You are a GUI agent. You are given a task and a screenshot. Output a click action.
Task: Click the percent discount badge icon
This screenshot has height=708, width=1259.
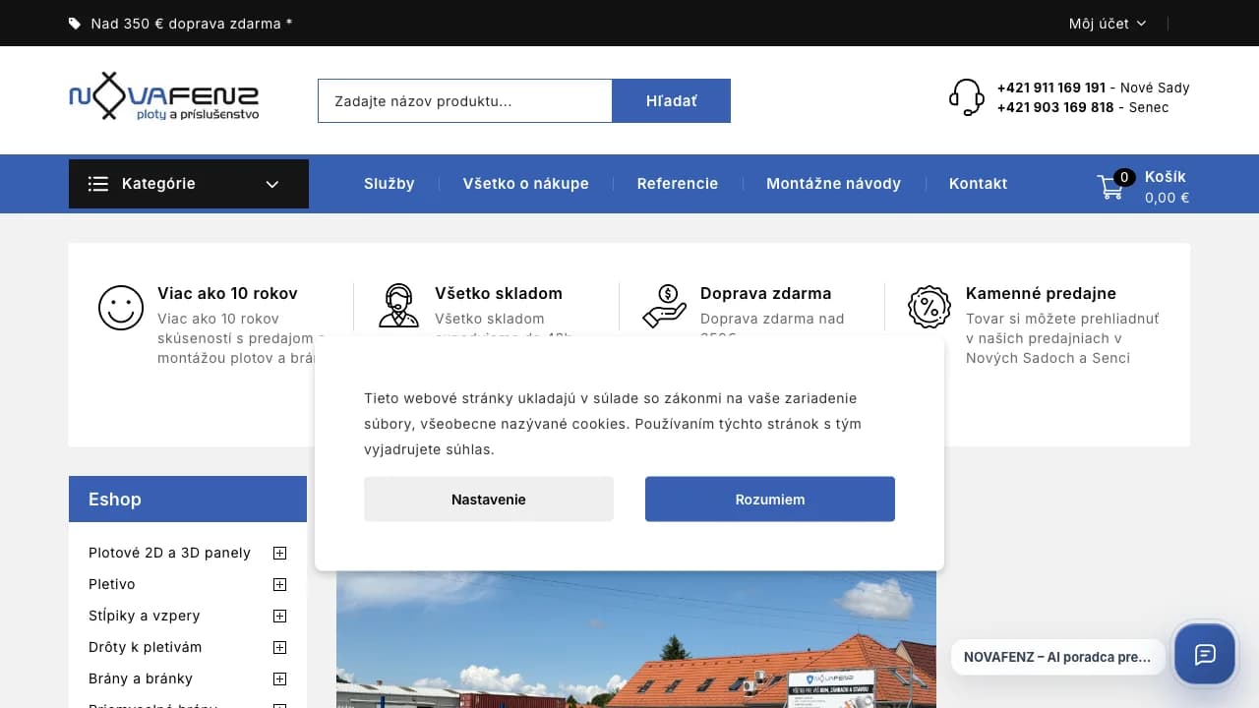coord(929,307)
